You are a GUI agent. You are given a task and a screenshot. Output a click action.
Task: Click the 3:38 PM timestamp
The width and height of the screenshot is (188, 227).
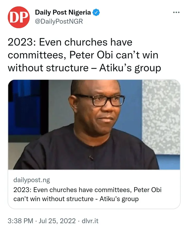click(x=20, y=221)
